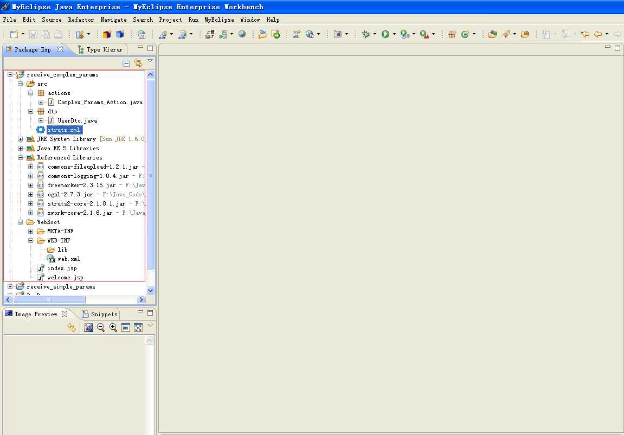624x435 pixels.
Task: Expand the Java EE 5 Libraries node
Action: pyautogui.click(x=20, y=149)
